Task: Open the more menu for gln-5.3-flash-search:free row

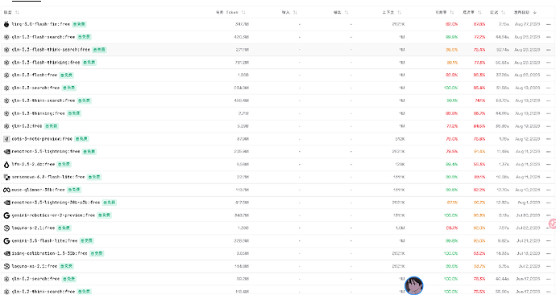Action: [549, 37]
